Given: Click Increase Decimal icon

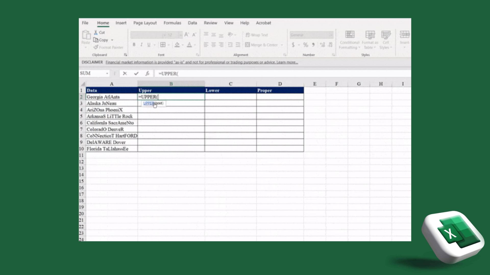Looking at the screenshot, I should [322, 45].
